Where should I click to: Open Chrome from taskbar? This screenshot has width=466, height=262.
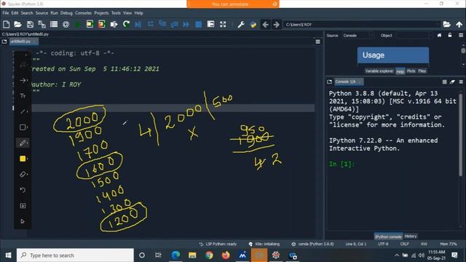pyautogui.click(x=209, y=255)
